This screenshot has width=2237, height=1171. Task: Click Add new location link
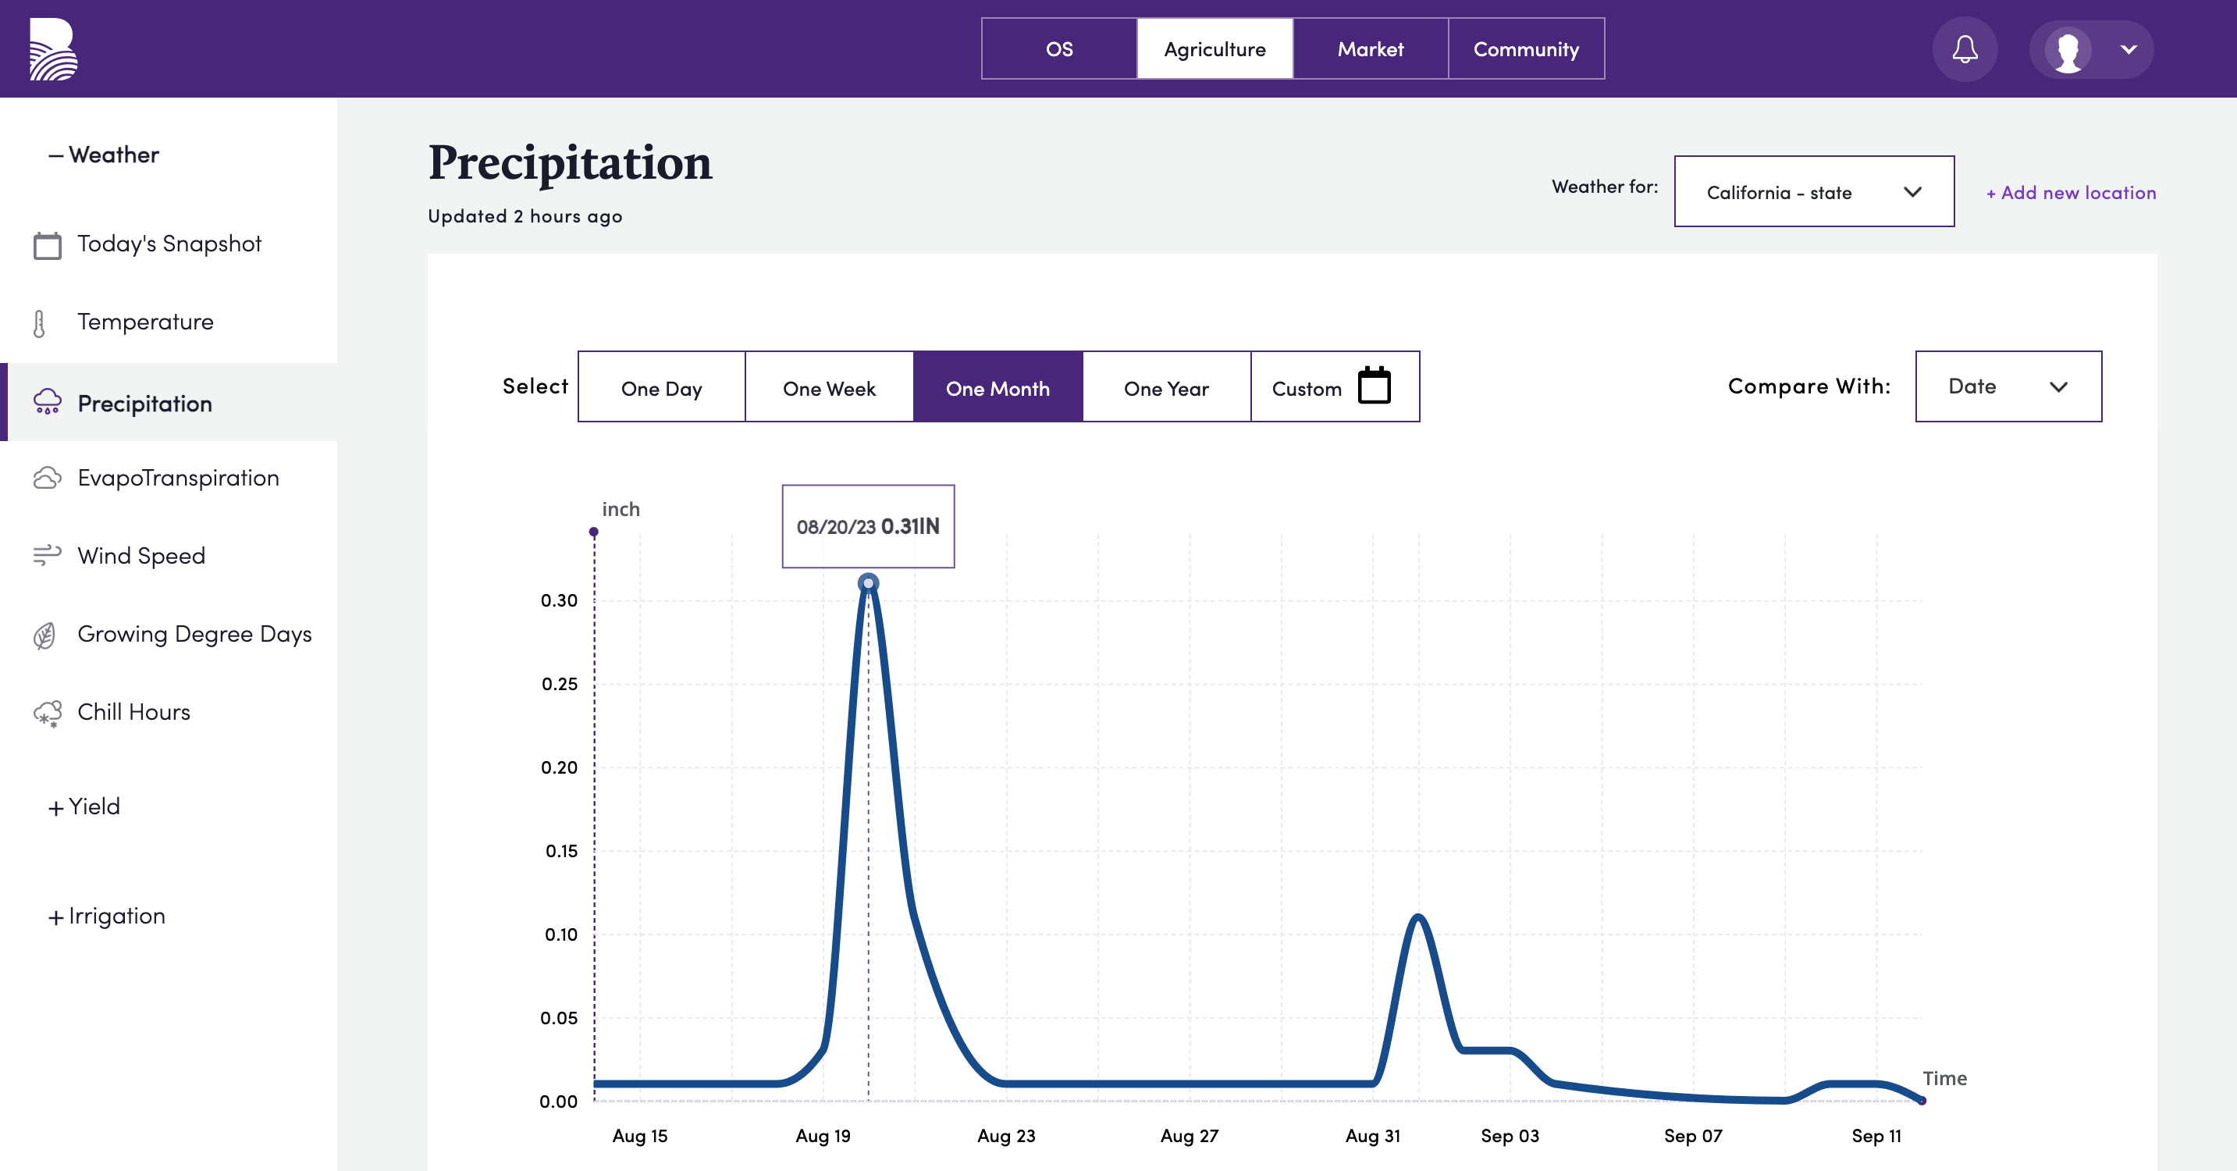tap(2070, 193)
